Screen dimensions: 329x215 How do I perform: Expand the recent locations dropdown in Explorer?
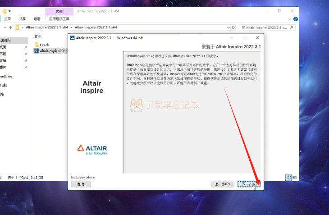[5, 27]
